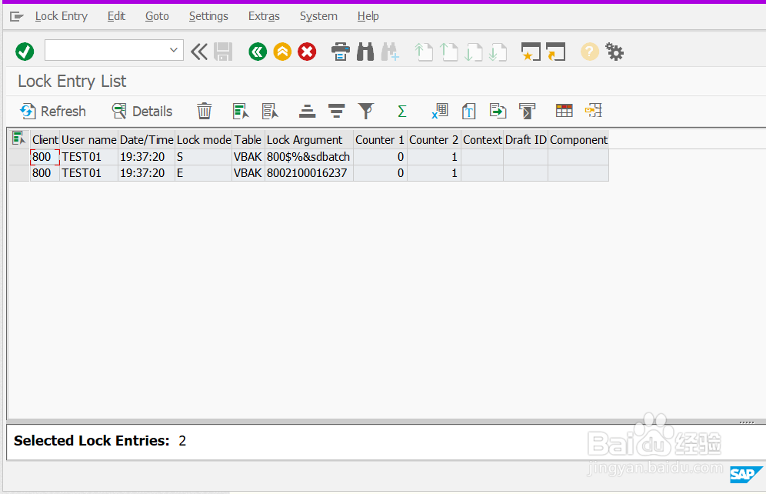Collapse the command field with double chevron
This screenshot has width=766, height=494.
[199, 52]
